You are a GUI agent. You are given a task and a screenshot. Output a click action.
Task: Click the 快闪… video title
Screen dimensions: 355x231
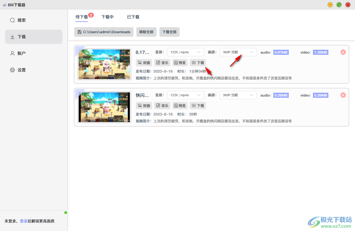(143, 95)
